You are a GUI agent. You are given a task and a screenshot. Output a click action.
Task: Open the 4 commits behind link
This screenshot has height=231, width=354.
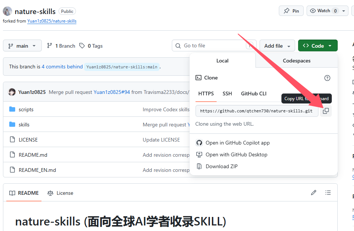[62, 67]
